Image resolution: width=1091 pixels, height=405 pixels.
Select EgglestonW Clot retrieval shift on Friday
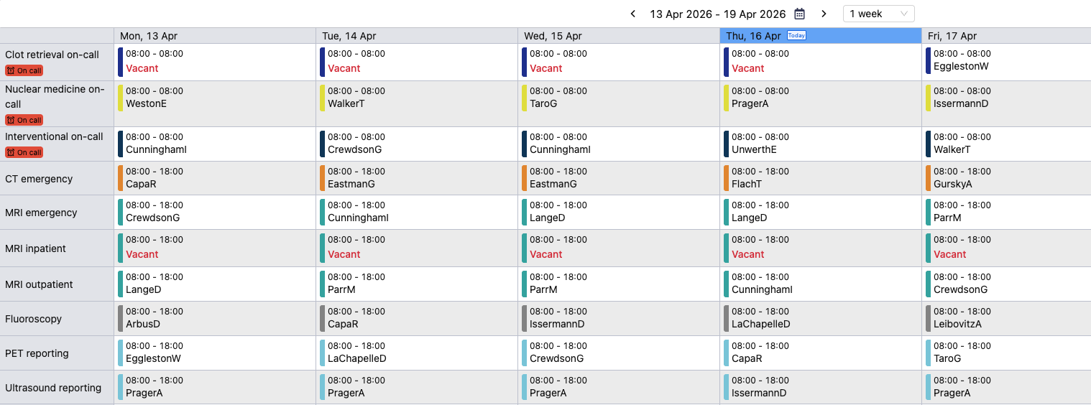960,67
